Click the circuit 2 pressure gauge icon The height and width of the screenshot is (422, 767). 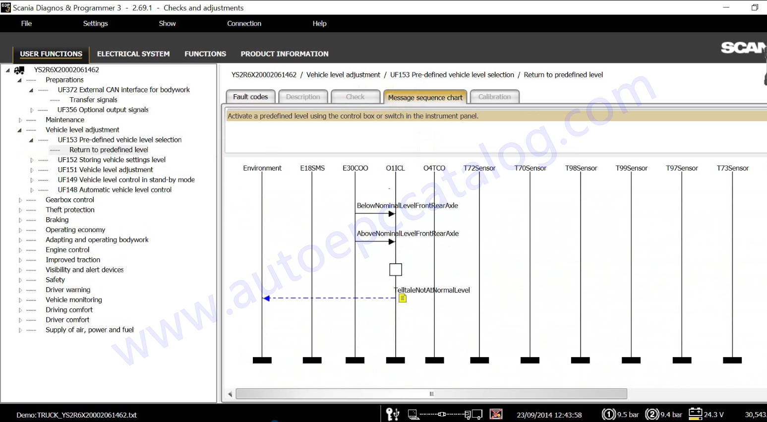(x=652, y=414)
